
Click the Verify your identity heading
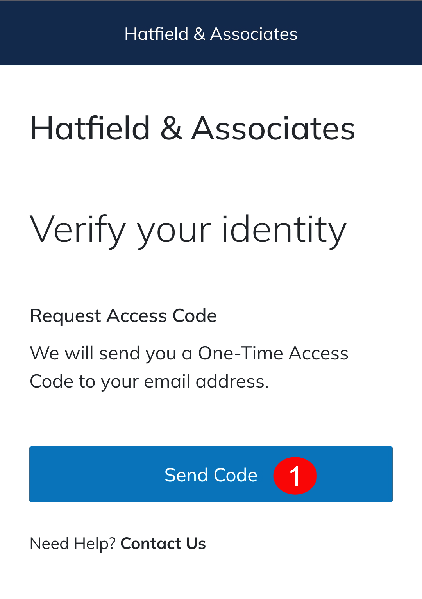tap(188, 230)
